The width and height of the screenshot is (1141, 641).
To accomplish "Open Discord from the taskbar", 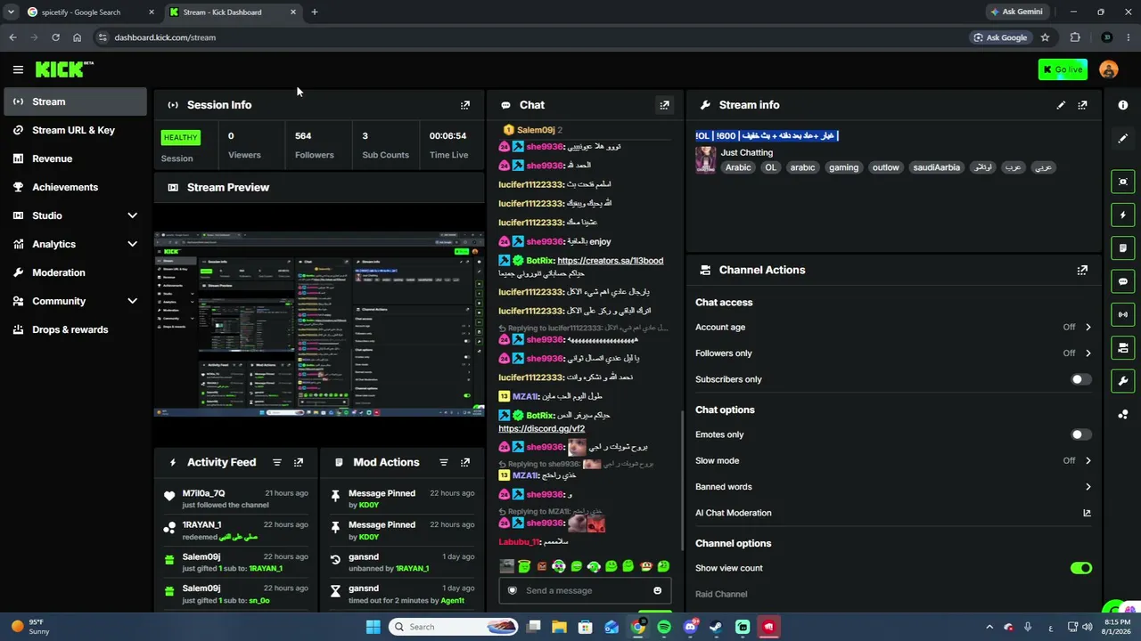I will [x=690, y=627].
